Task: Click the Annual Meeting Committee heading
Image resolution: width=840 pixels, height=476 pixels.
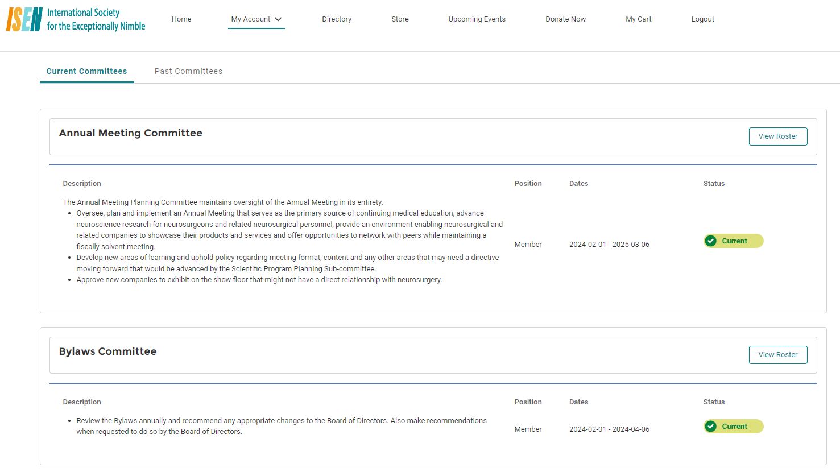Action: (131, 133)
